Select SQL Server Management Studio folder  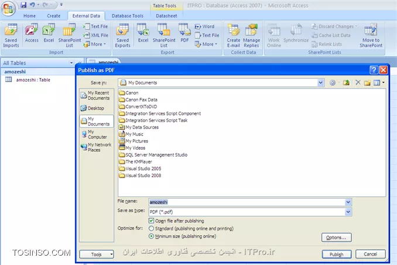pyautogui.click(x=153, y=155)
